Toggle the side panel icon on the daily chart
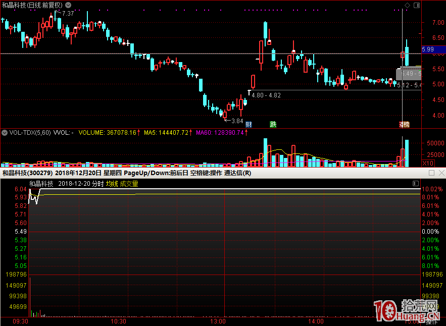This screenshot has width=446, height=326. tap(417, 5)
